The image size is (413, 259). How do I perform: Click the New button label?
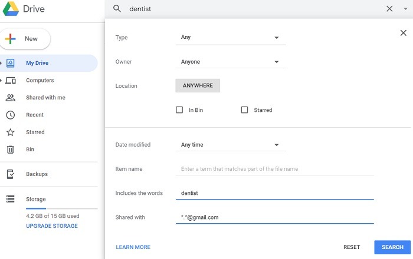coord(31,39)
